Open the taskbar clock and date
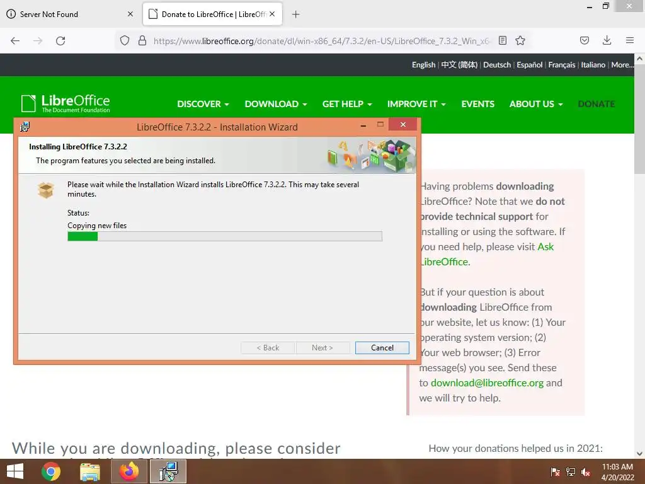Image resolution: width=645 pixels, height=484 pixels. click(617, 471)
